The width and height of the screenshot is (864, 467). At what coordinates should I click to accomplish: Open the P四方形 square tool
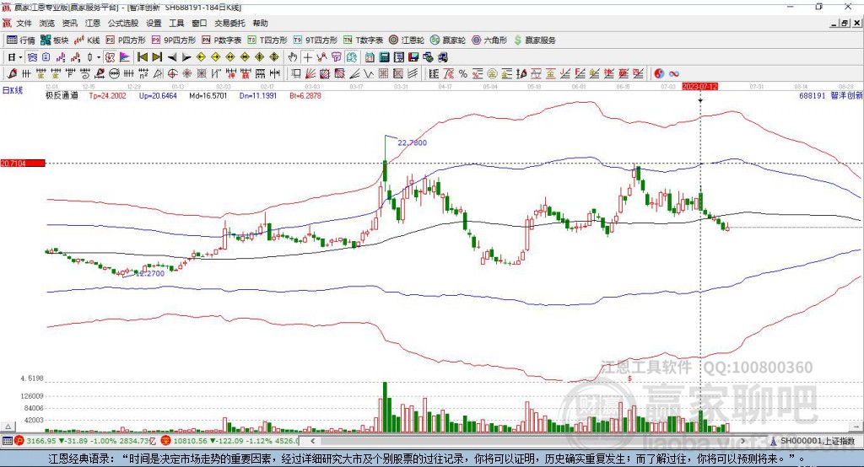coord(126,40)
